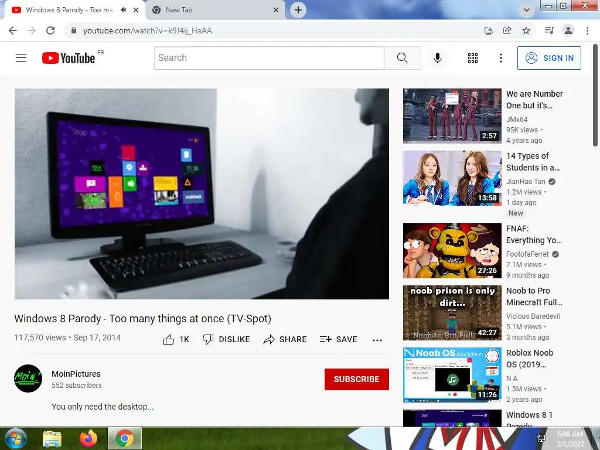View site security lock info
Viewport: 600px width, 450px height.
pyautogui.click(x=74, y=30)
